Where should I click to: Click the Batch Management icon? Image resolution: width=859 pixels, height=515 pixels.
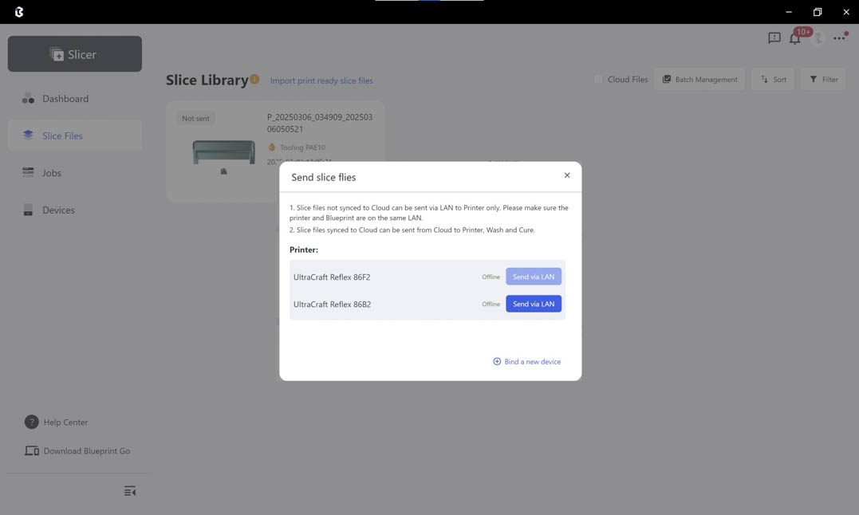(x=667, y=80)
